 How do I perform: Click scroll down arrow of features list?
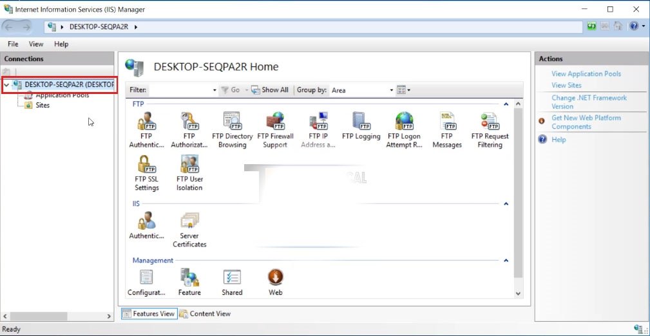[518, 294]
